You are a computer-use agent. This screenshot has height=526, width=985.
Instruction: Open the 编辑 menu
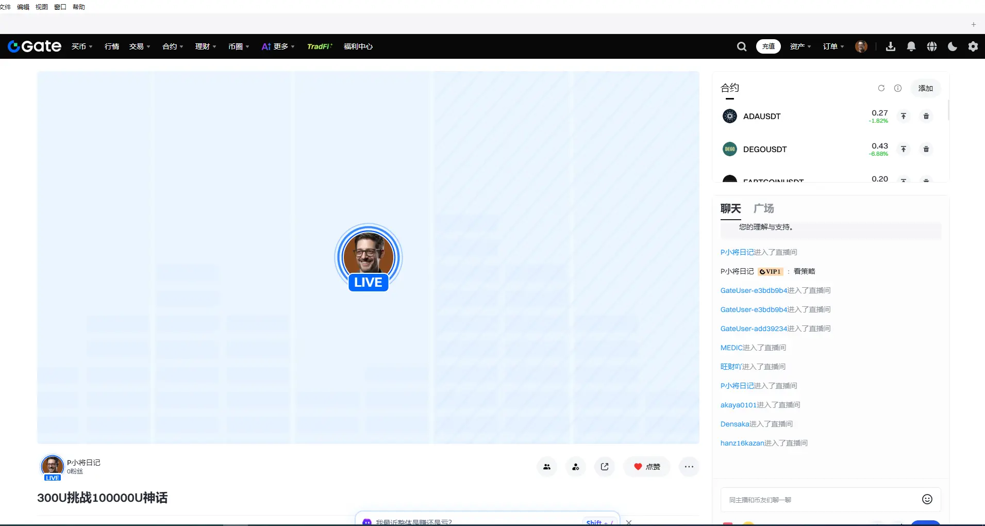click(x=23, y=7)
